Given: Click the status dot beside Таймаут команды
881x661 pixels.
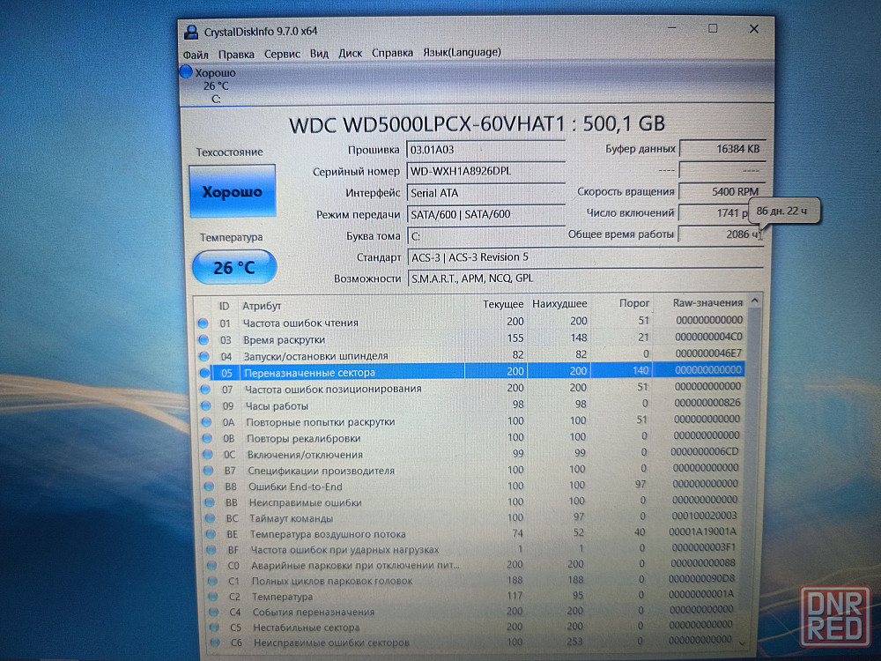Looking at the screenshot, I should (x=207, y=518).
